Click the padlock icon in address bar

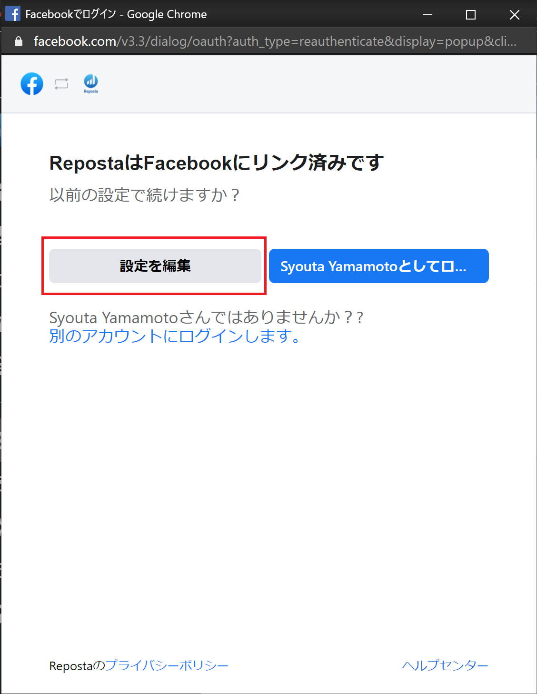pos(19,41)
